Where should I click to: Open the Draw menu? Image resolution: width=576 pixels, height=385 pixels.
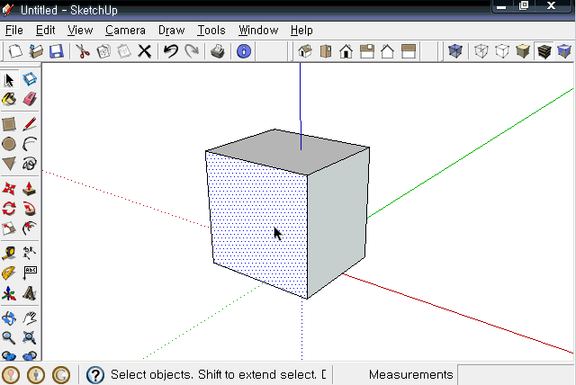pos(171,30)
